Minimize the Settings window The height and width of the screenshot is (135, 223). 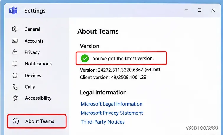point(186,10)
